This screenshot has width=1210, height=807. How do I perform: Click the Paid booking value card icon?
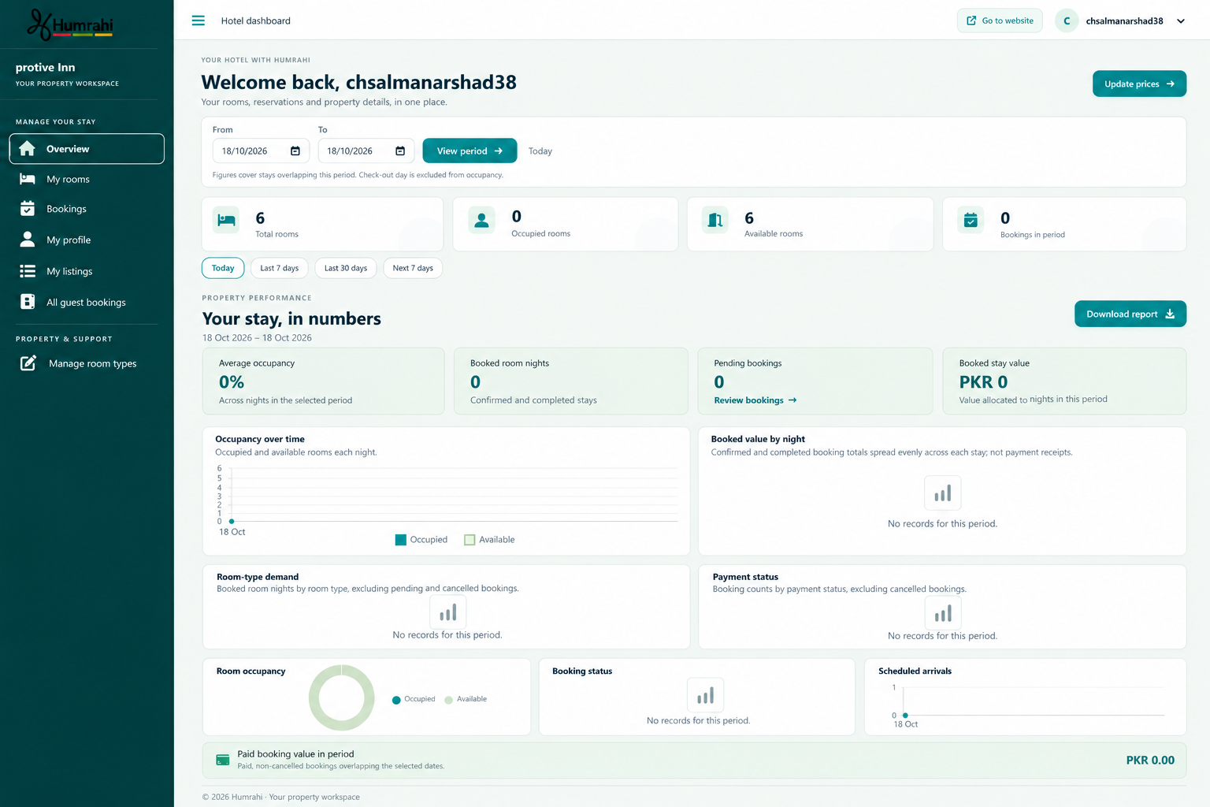coord(223,760)
